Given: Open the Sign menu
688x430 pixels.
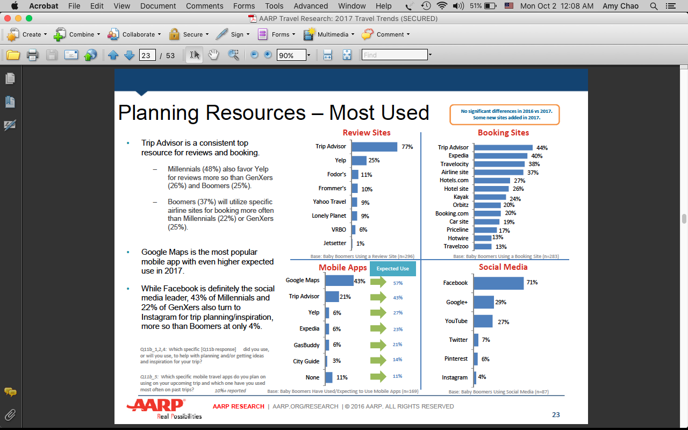Looking at the screenshot, I should point(232,34).
